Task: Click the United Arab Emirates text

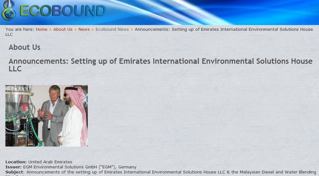Action: tap(50, 162)
